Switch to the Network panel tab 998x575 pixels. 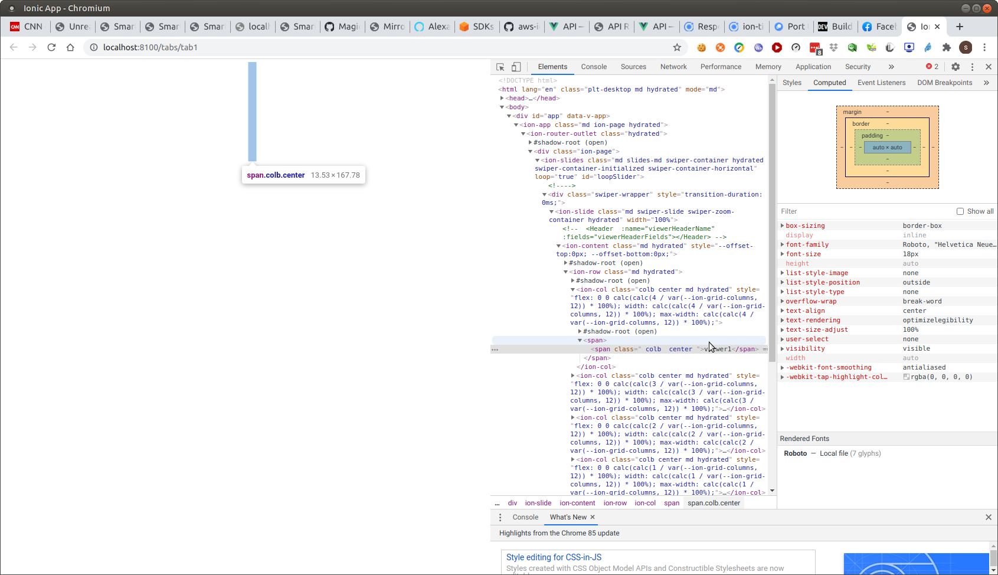673,67
